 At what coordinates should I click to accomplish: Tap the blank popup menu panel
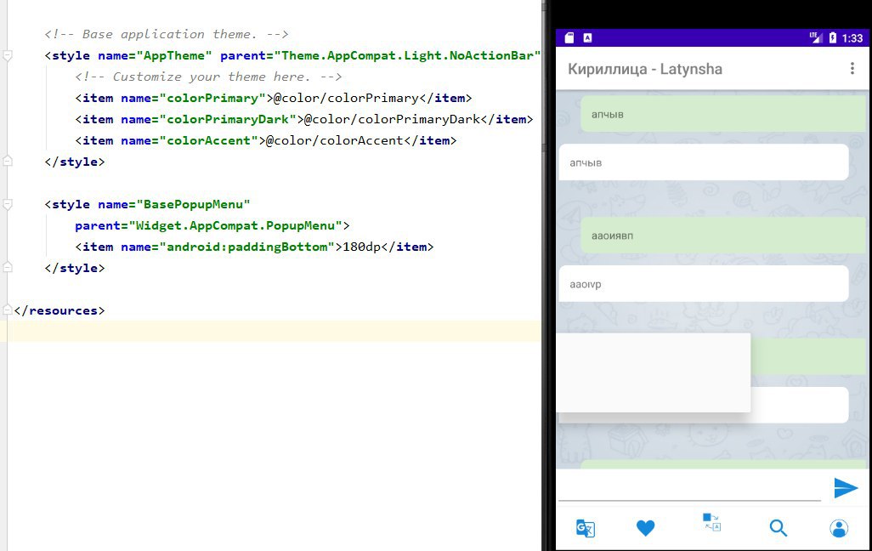tap(654, 373)
